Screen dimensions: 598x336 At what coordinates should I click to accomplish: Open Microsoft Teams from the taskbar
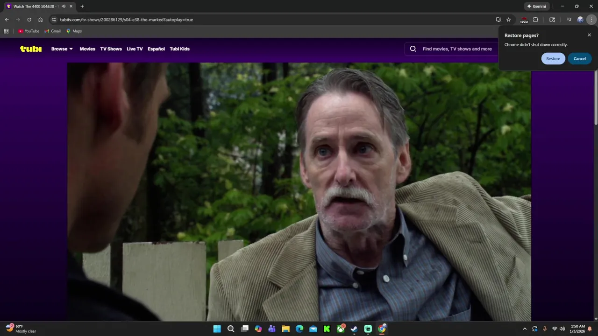272,329
